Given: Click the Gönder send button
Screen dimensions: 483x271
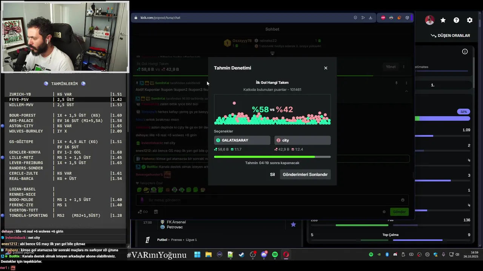Looking at the screenshot, I should 399,212.
